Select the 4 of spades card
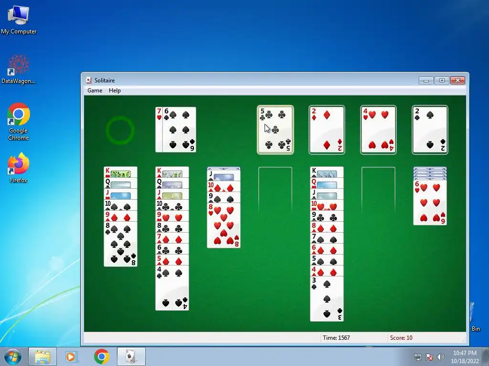 (x=172, y=288)
